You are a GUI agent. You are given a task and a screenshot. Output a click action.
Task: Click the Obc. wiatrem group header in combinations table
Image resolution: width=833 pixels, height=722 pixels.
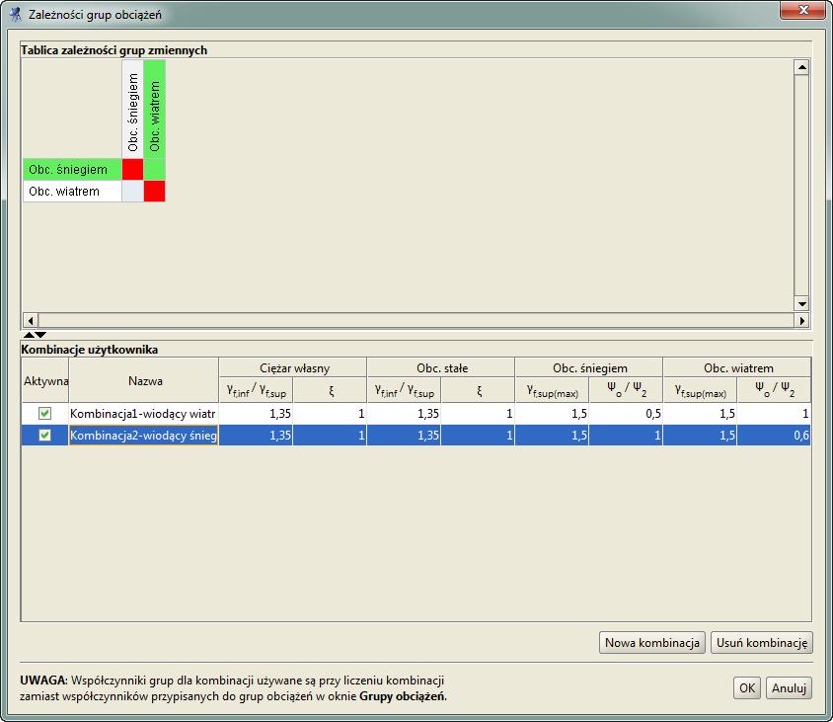(x=737, y=367)
